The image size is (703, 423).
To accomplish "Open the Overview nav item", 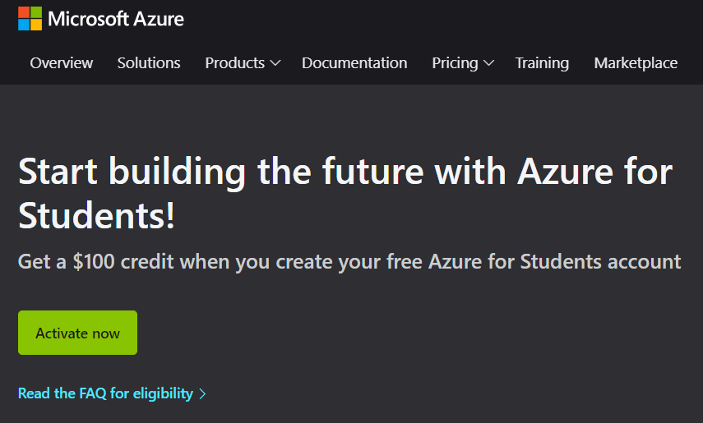I will point(62,63).
